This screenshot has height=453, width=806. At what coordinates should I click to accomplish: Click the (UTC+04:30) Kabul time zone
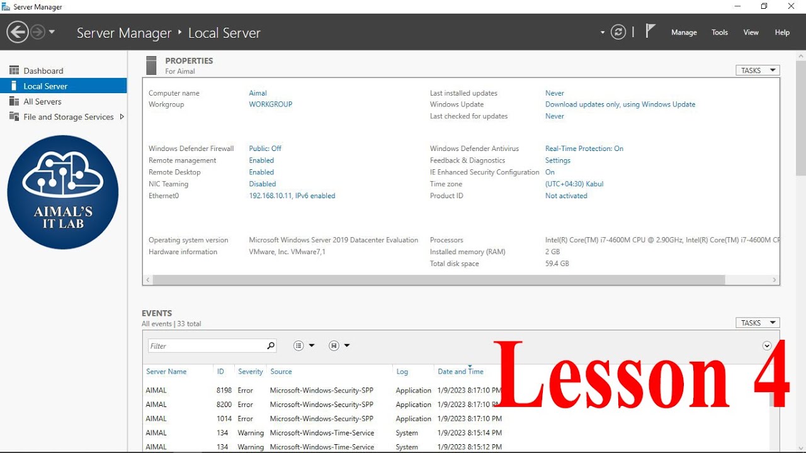coord(574,184)
